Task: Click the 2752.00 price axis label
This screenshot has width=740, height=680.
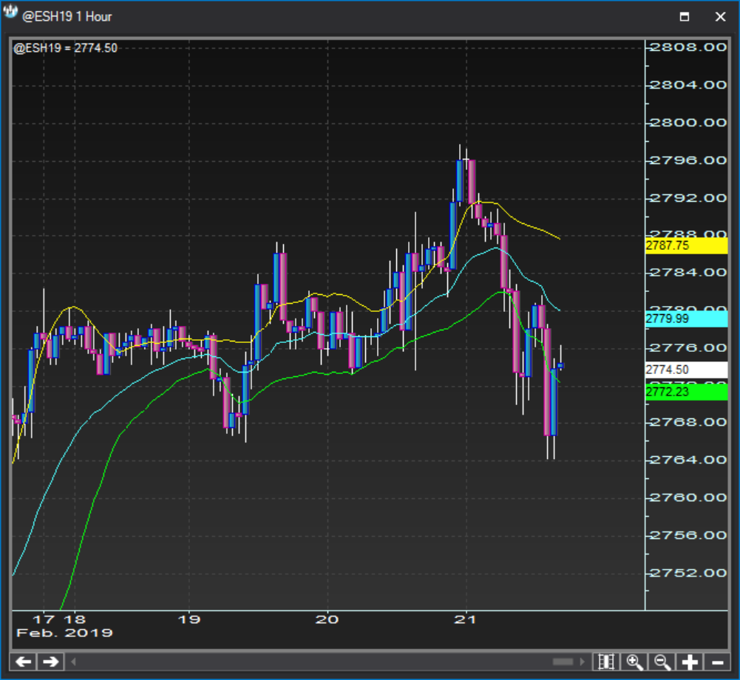Action: (x=688, y=573)
